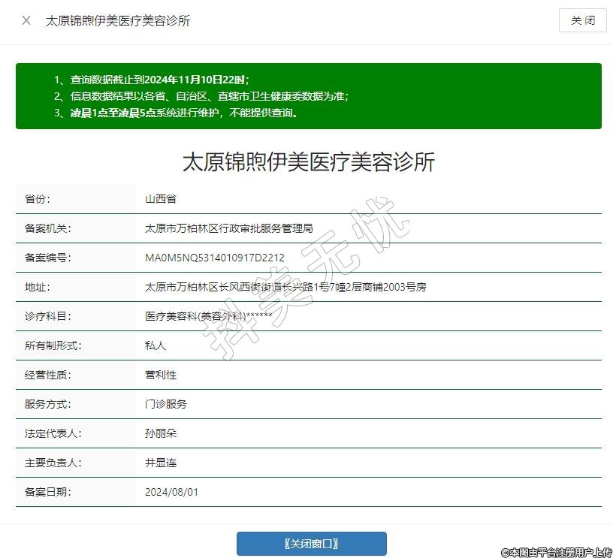Screen dimensions: 613x558
Task: Click the large clinic name heading
Action: tap(308, 162)
